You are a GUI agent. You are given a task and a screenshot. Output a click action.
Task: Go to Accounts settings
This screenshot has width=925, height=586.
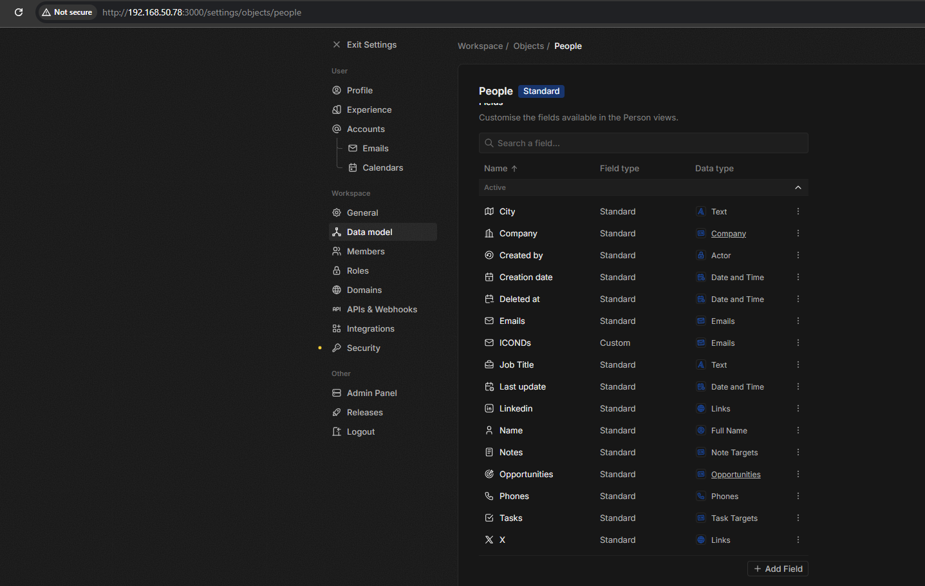tap(383, 129)
